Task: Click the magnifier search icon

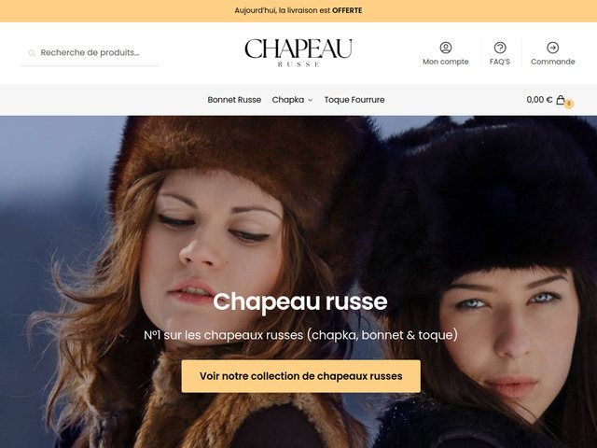Action: [x=32, y=53]
